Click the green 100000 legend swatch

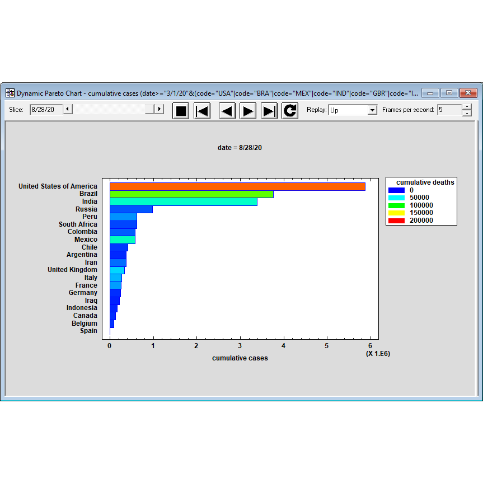[x=396, y=205]
